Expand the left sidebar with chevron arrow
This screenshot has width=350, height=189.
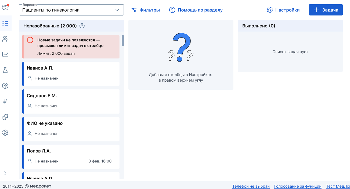pyautogui.click(x=5, y=173)
